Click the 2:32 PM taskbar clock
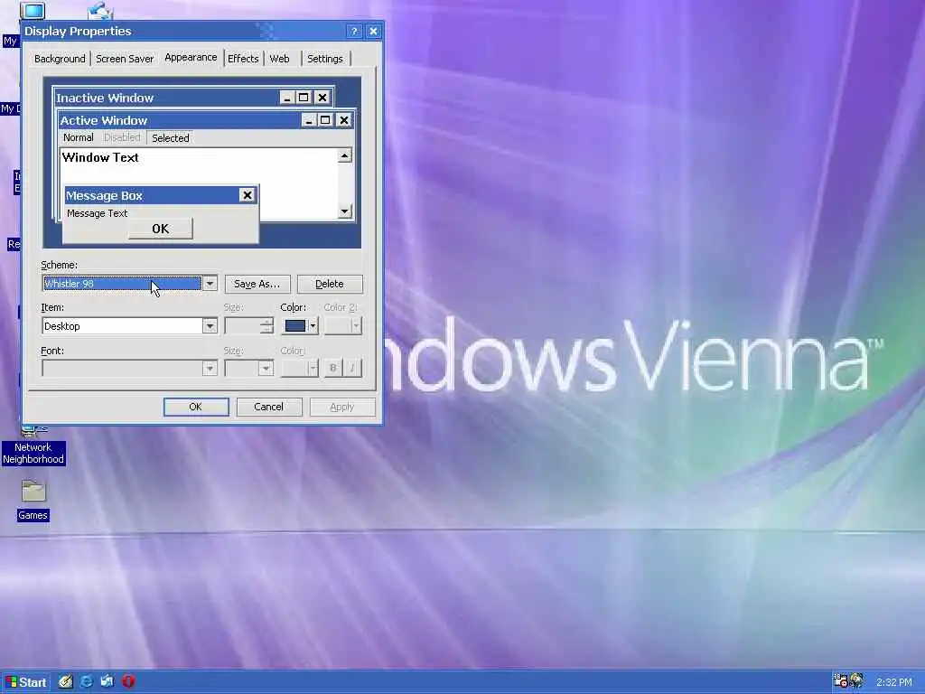925x694 pixels. (893, 682)
